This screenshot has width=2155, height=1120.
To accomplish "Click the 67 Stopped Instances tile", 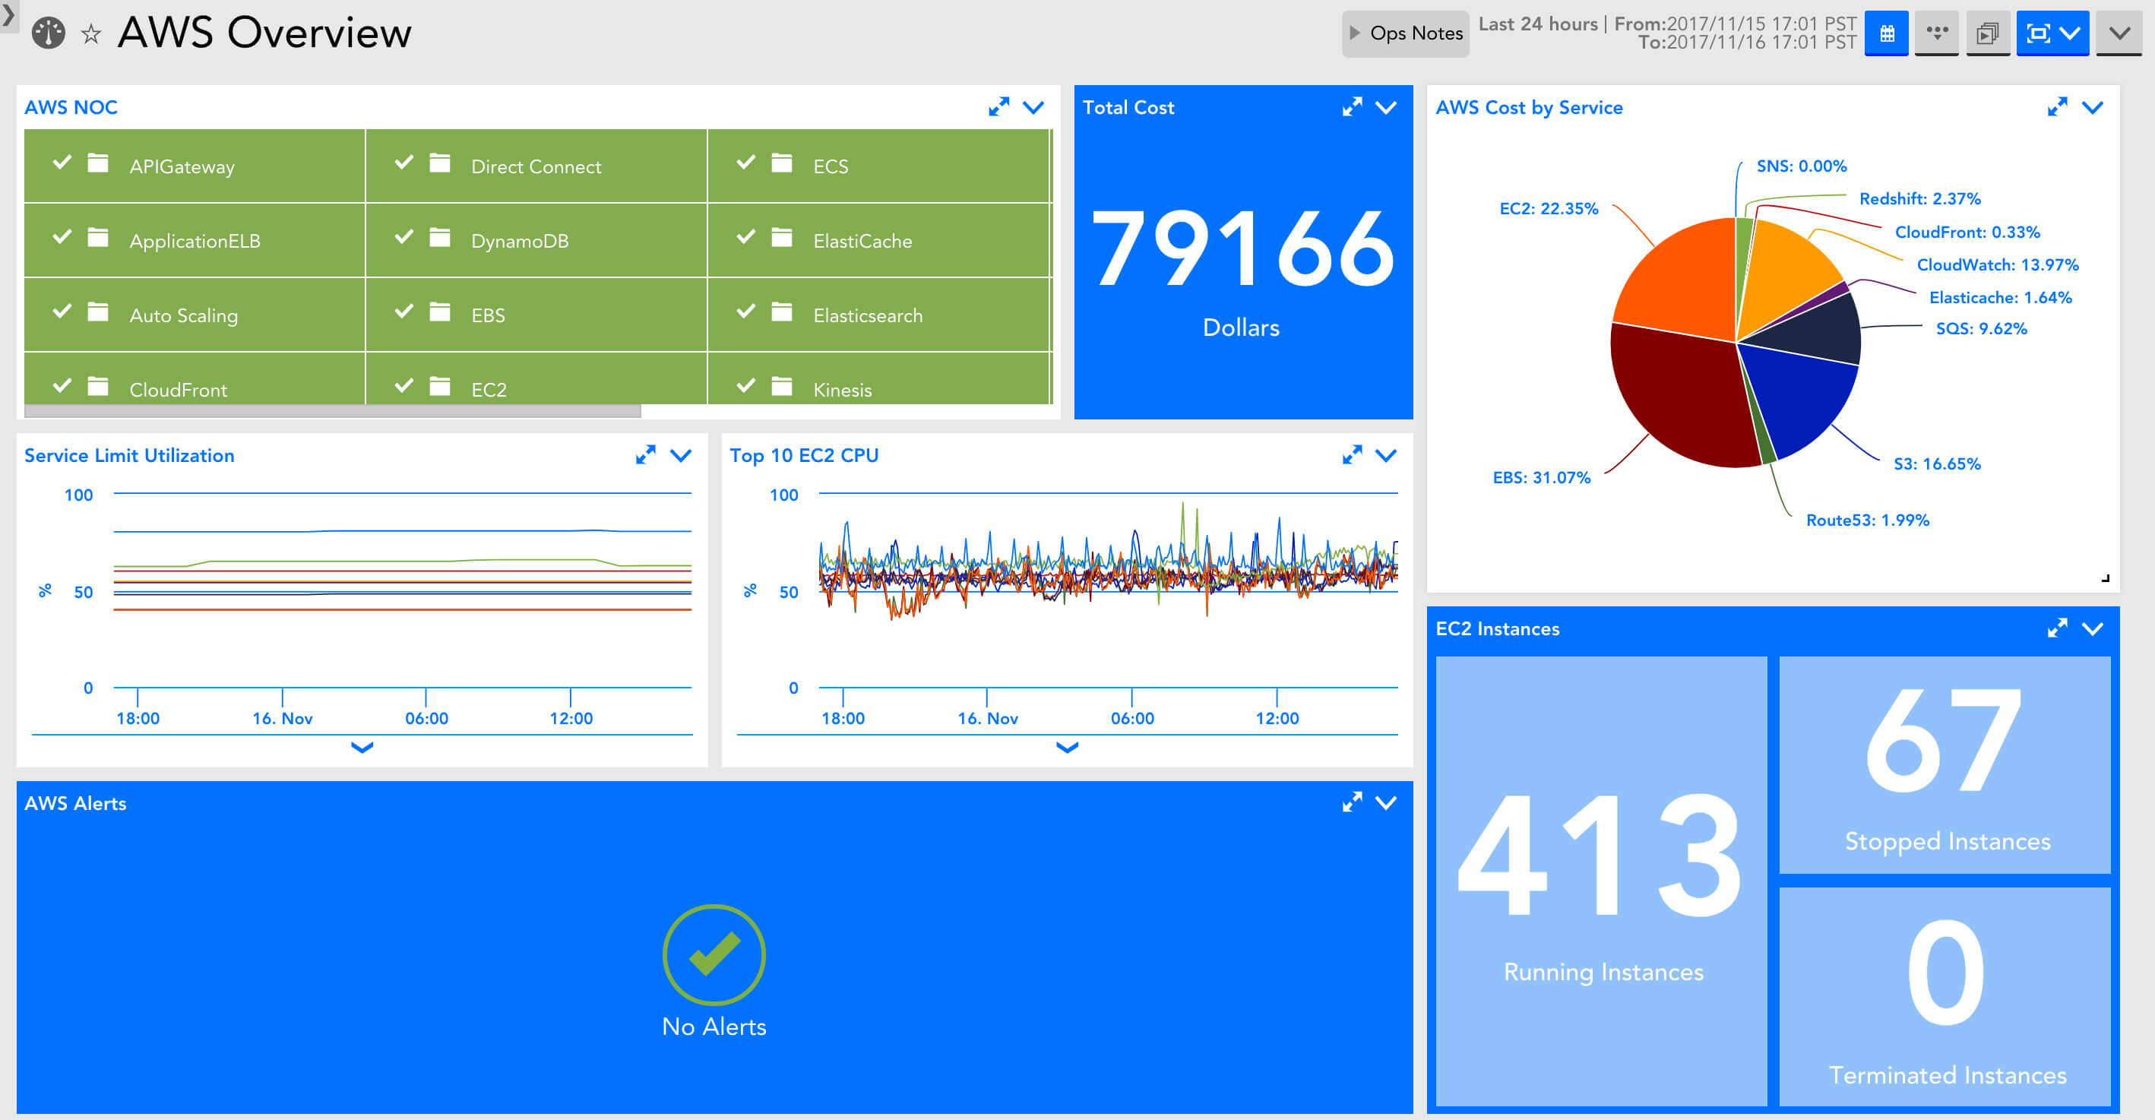I will click(x=1945, y=764).
